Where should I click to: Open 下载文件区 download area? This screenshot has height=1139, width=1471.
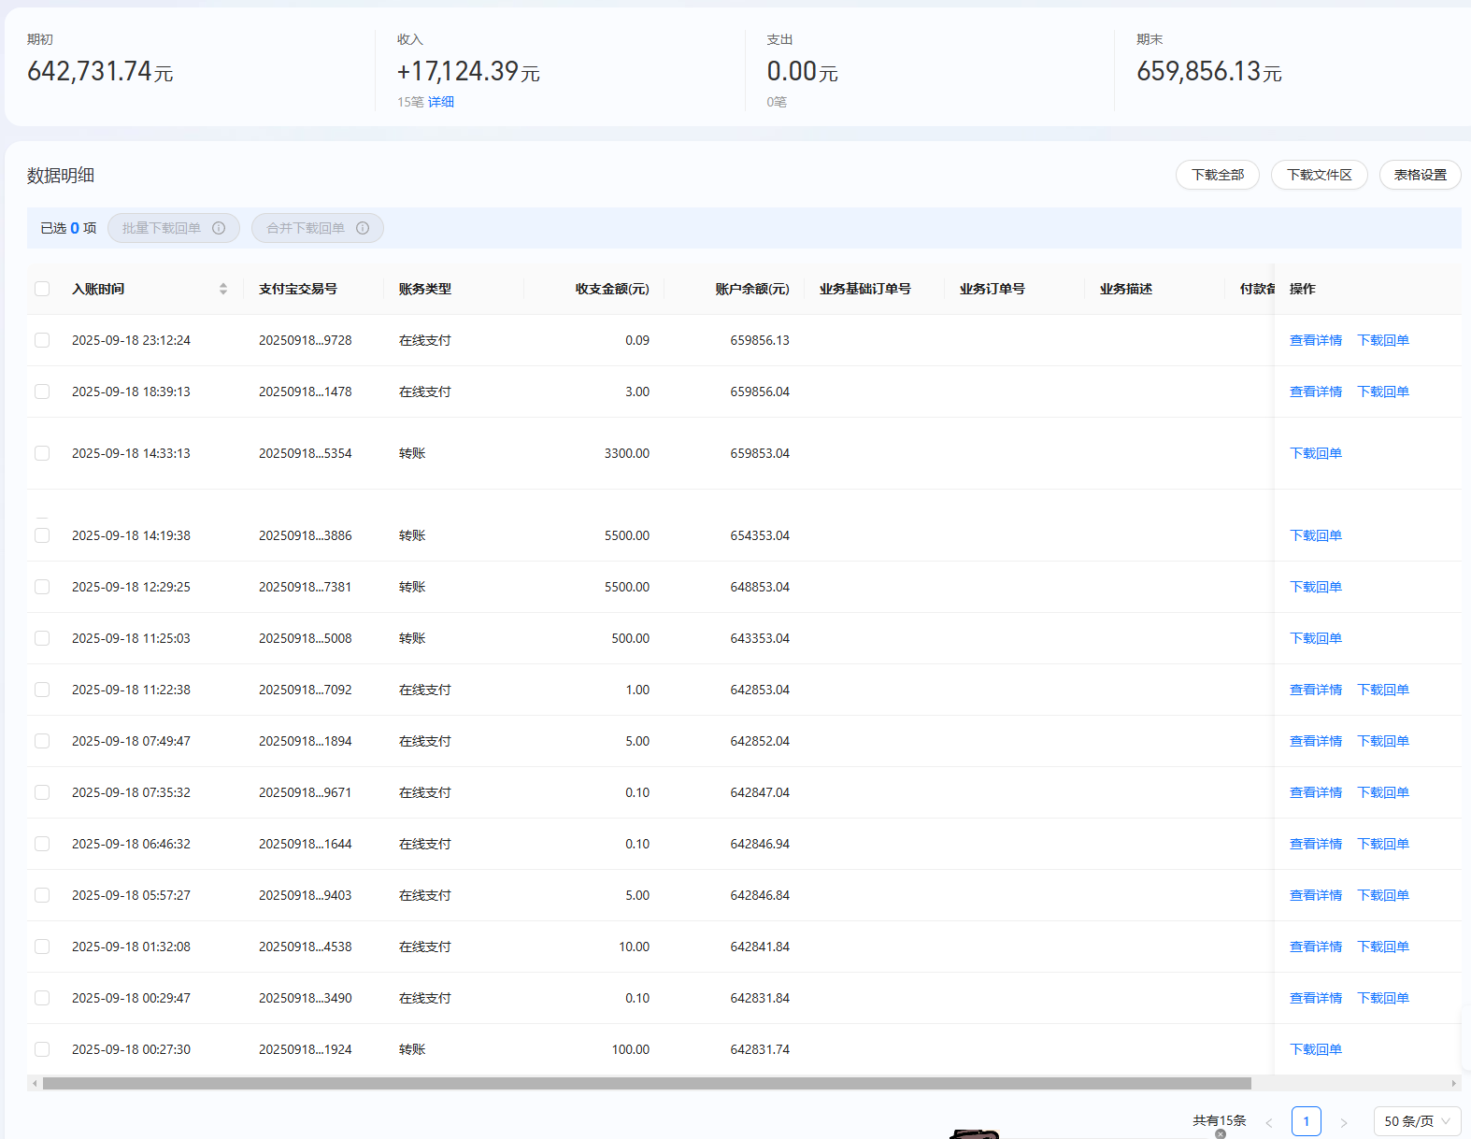[x=1319, y=175]
